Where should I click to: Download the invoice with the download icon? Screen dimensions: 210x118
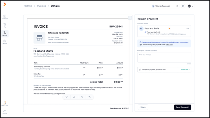74,97
